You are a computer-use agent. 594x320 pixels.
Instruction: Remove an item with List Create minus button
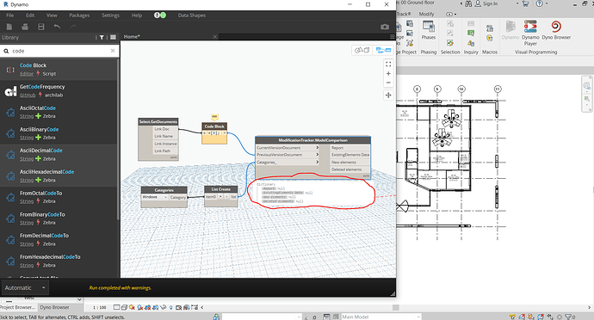coord(226,197)
